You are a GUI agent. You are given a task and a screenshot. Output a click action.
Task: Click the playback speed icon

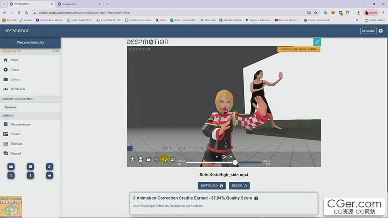173,159
